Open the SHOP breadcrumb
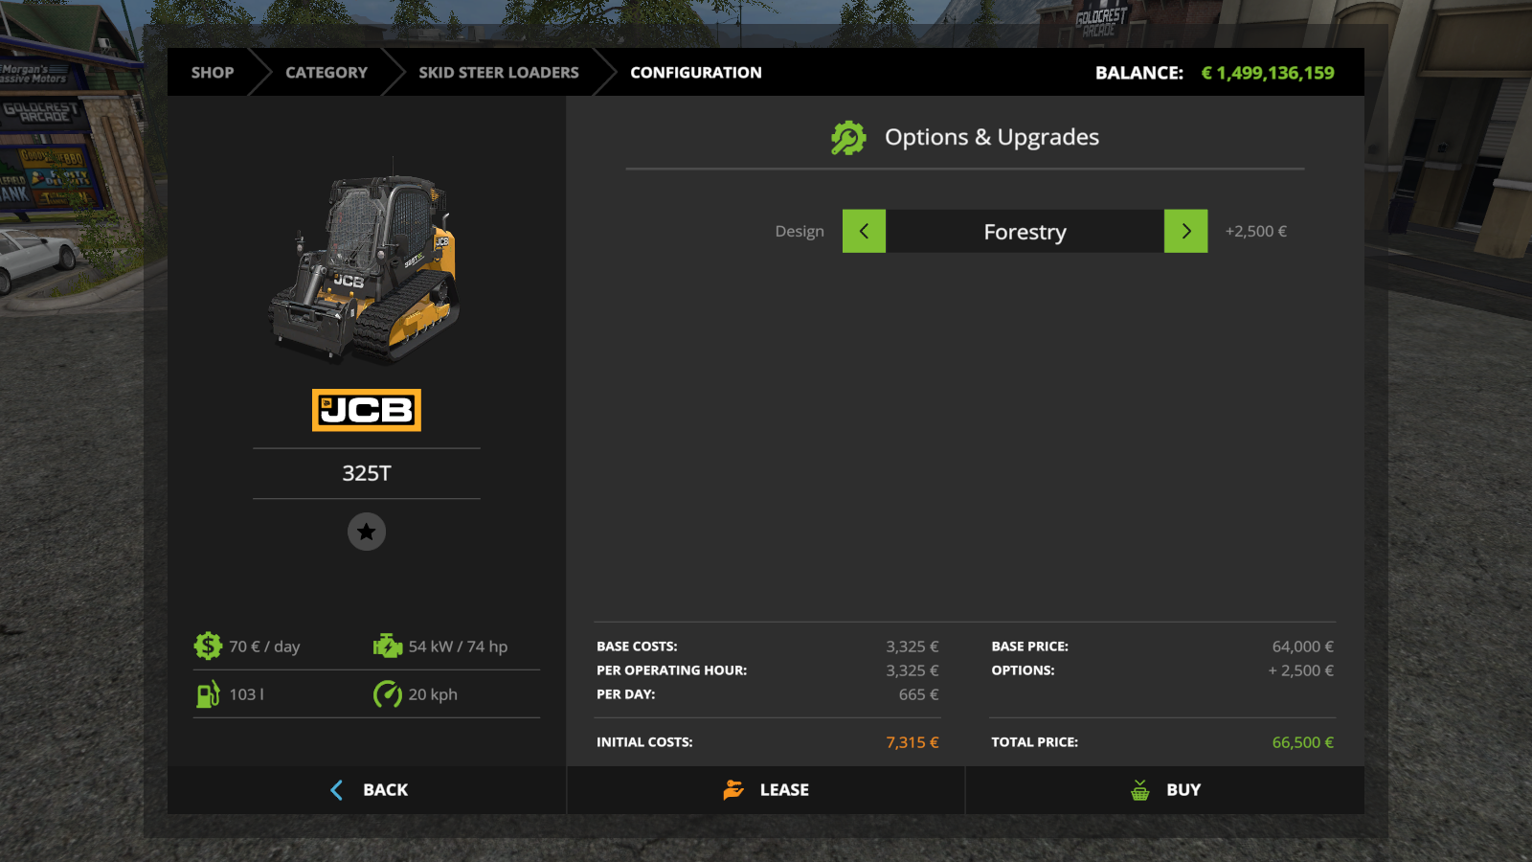1532x862 pixels. point(212,73)
